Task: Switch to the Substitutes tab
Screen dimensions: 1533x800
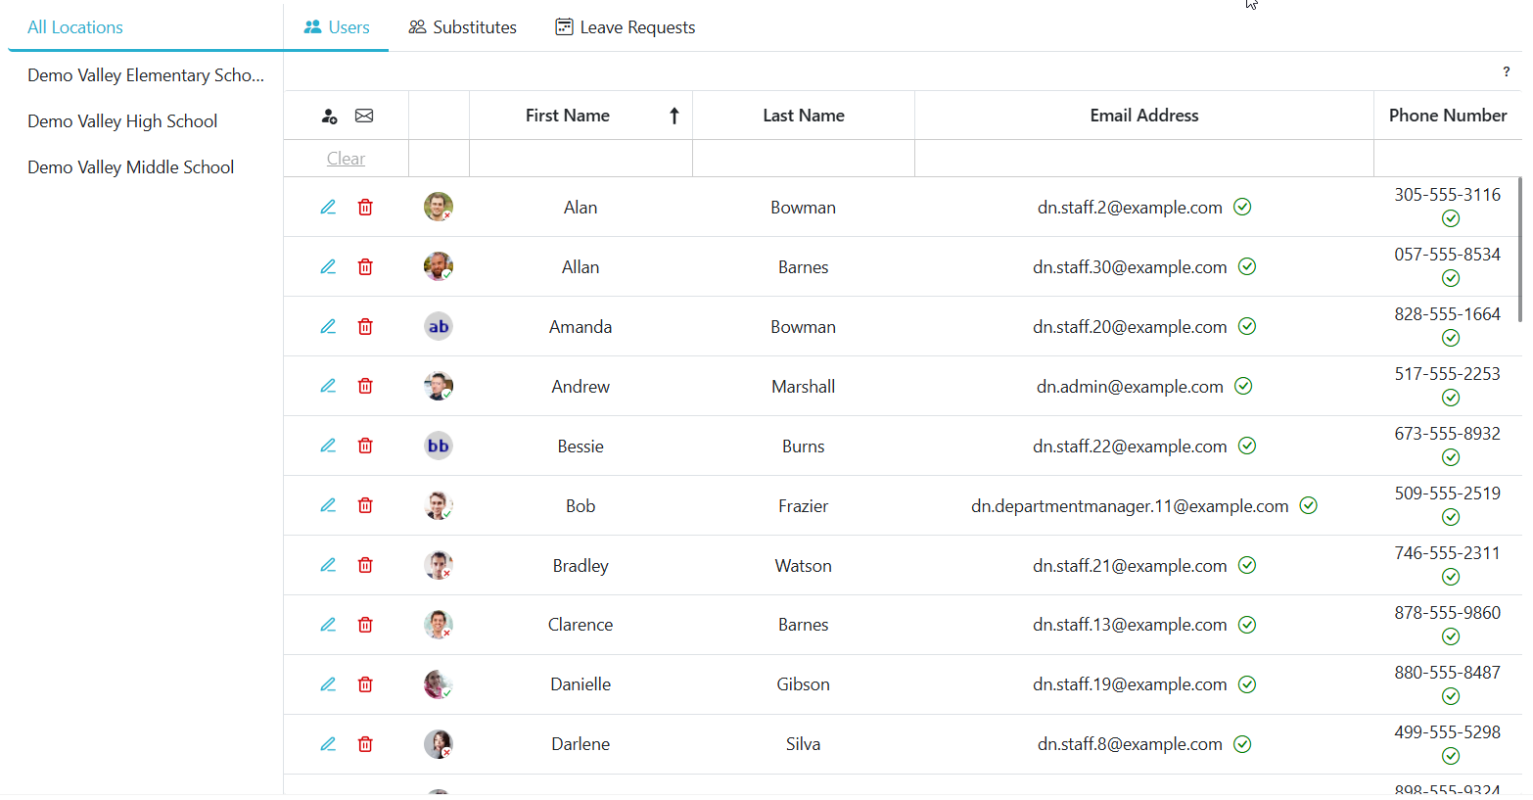Action: (x=462, y=27)
